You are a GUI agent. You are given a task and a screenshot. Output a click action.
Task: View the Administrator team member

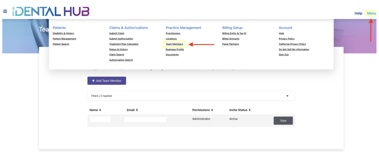click(x=283, y=121)
